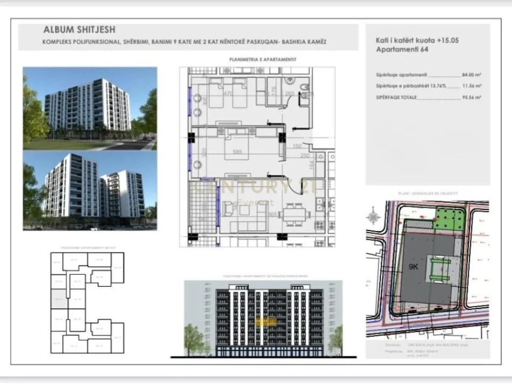
Task: Open the top single-building render photo
Action: 90,109
